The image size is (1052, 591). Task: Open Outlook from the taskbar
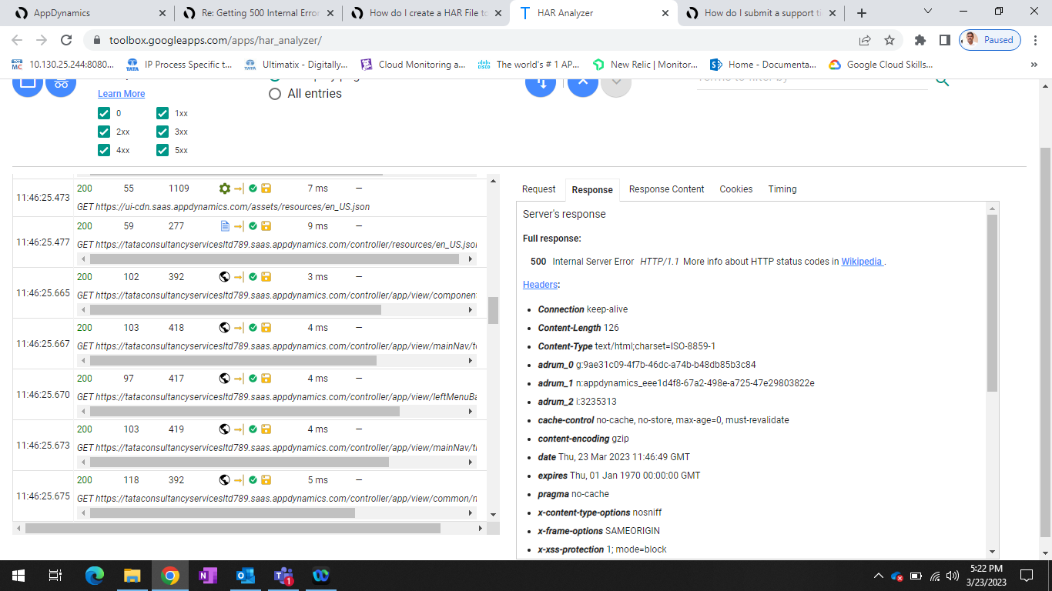click(x=245, y=576)
